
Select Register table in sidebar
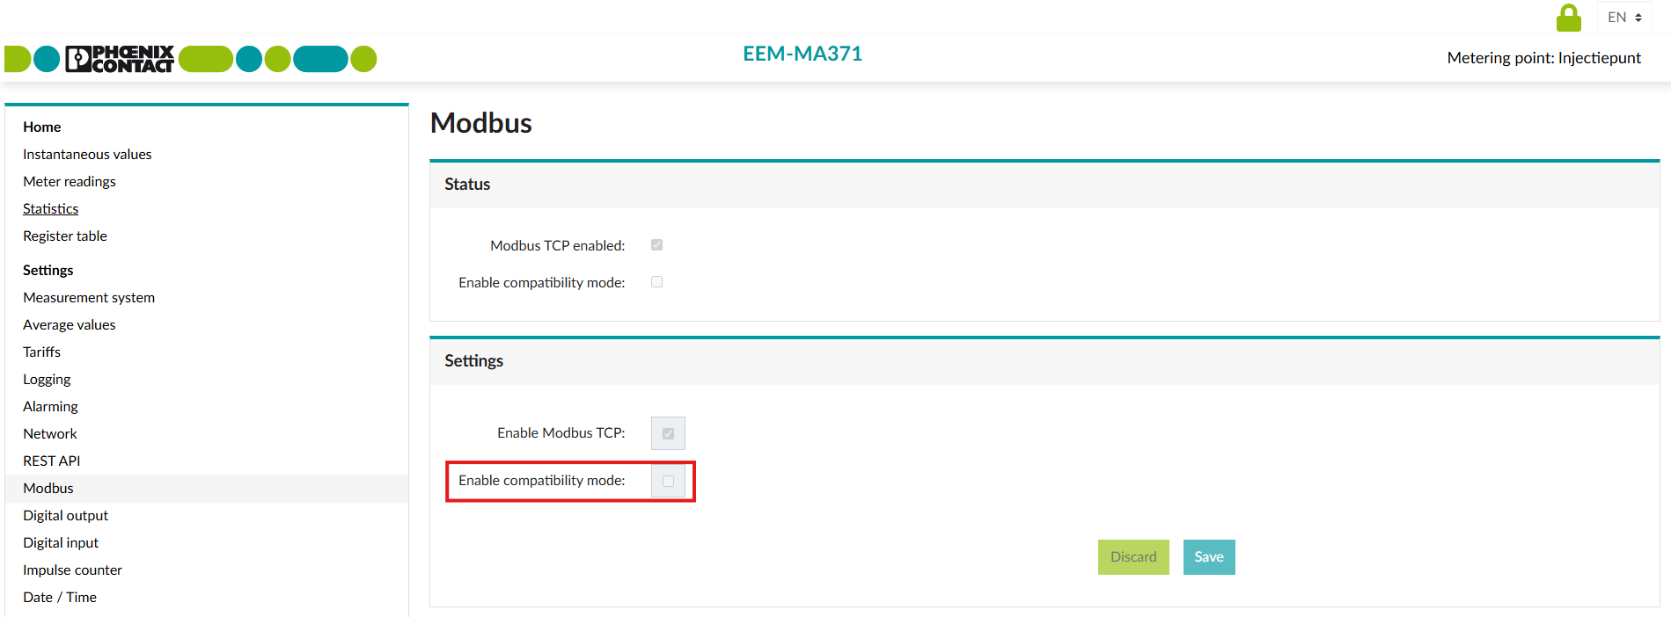click(65, 236)
